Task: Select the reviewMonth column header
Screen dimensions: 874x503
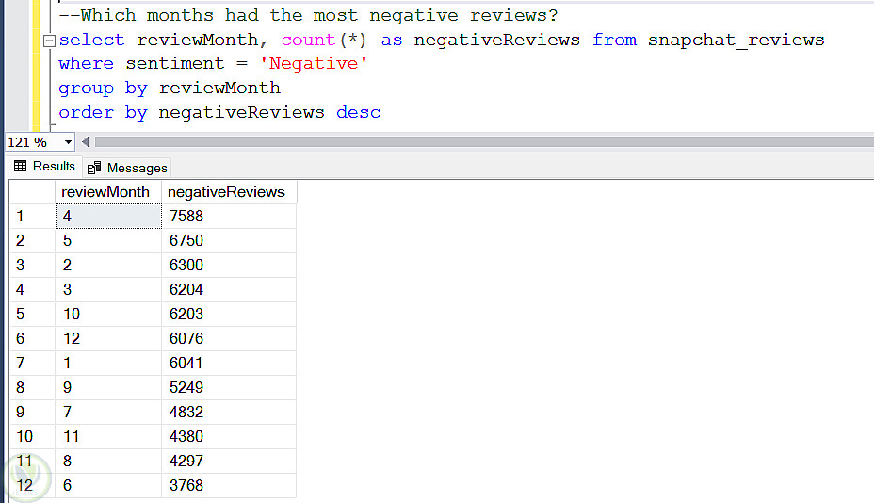Action: [x=108, y=192]
